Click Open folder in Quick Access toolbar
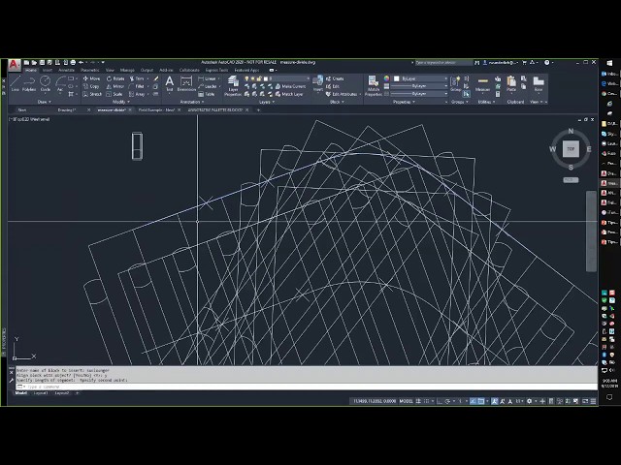The width and height of the screenshot is (621, 465). click(x=35, y=62)
